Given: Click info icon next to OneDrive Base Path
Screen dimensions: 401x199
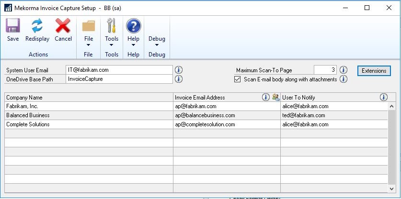Looking at the screenshot, I should pyautogui.click(x=179, y=79).
